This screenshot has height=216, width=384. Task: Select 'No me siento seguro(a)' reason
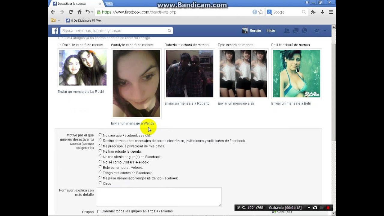pyautogui.click(x=100, y=156)
